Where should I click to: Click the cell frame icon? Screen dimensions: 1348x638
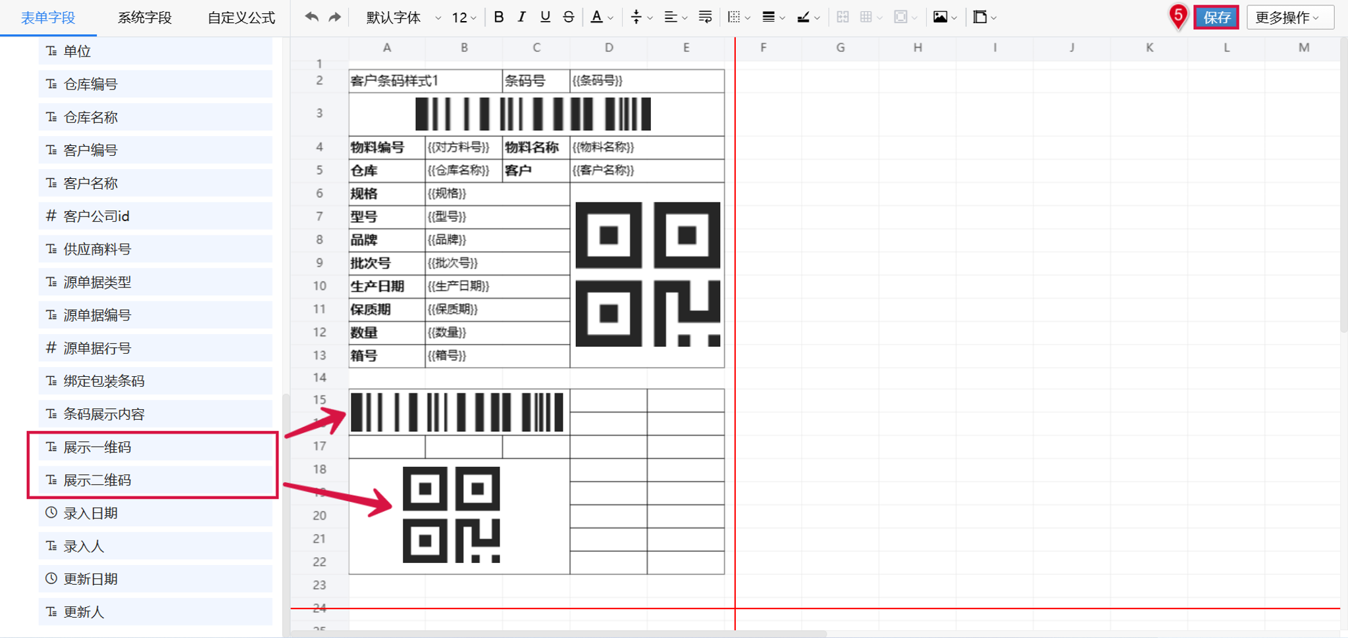pos(900,17)
